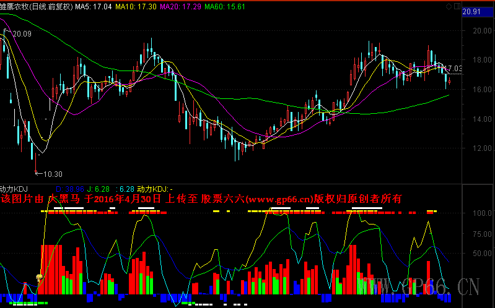
Task: Click the red marker at 10.30 low
Action: [36, 171]
